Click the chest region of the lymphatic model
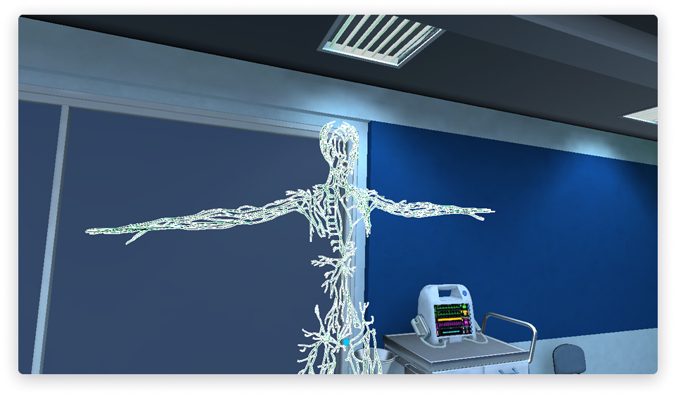 [336, 210]
